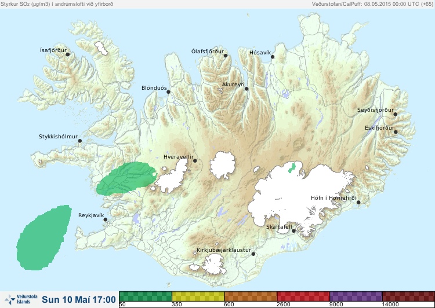The width and height of the screenshot is (435, 308).
Task: Click the Styrkur SO2 title text
Action: (x=57, y=4)
